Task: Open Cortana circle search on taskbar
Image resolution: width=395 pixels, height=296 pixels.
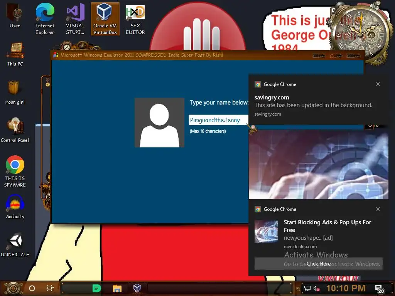Action: click(32, 288)
